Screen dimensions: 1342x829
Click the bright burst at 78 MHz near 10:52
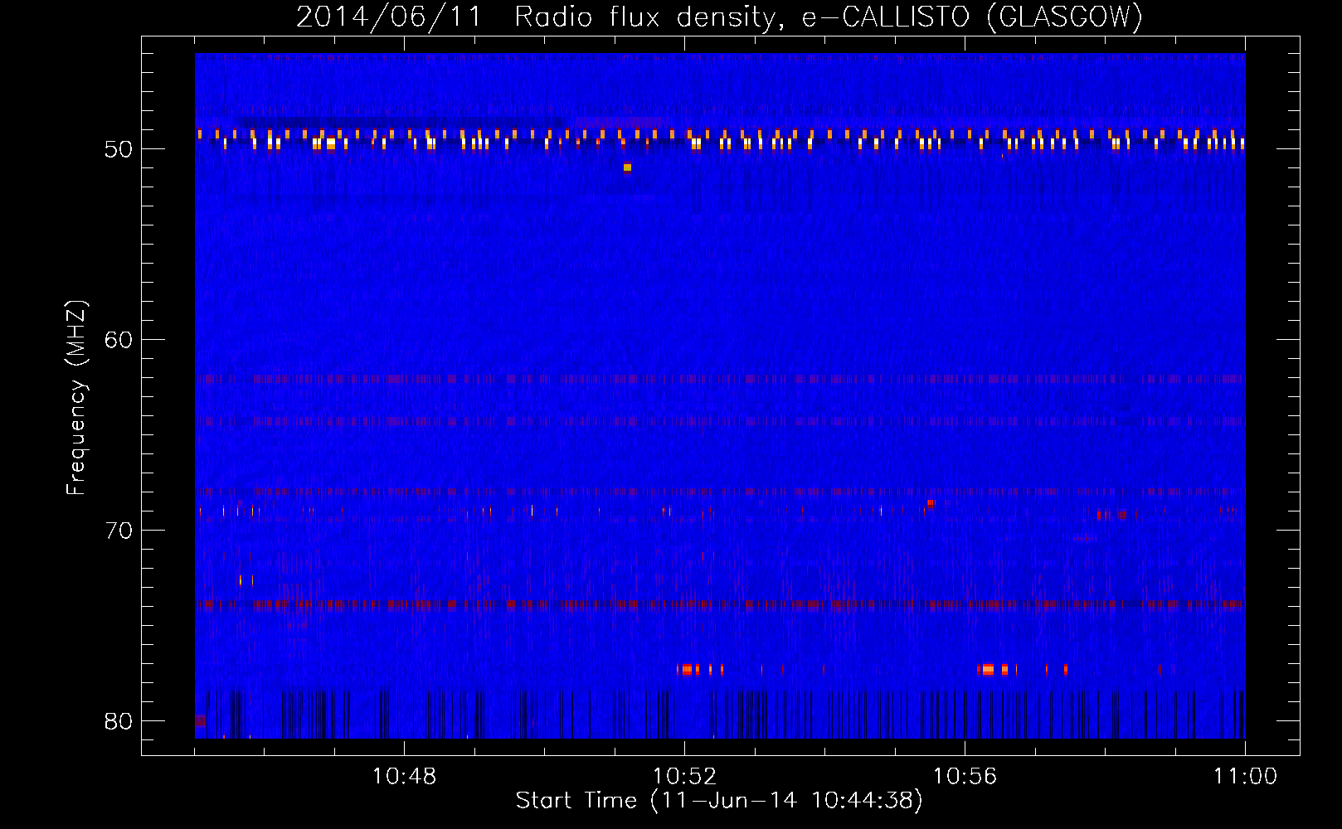point(688,669)
